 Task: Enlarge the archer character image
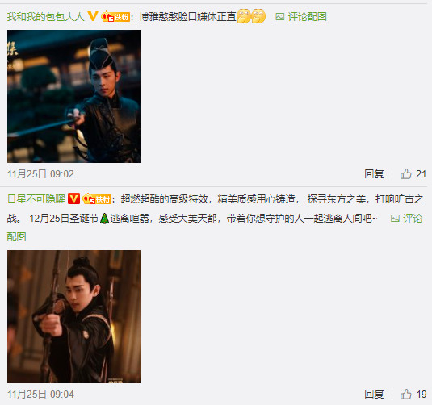click(73, 316)
